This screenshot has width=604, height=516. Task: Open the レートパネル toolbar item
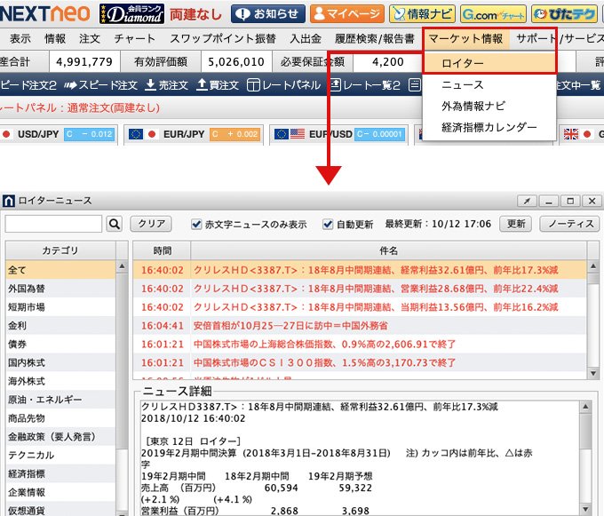[x=283, y=85]
